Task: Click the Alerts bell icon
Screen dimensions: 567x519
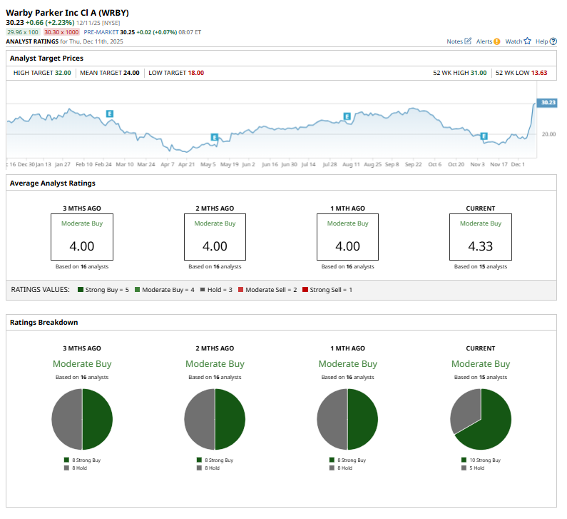Action: [x=496, y=41]
